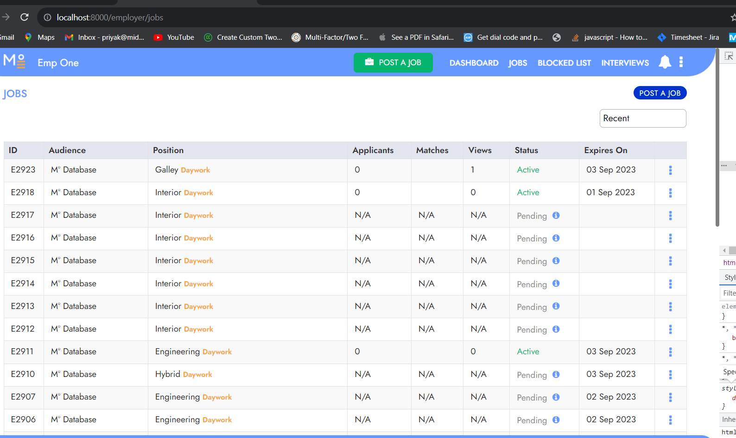The width and height of the screenshot is (736, 438).
Task: Switch to the Interviews nav item
Action: click(625, 63)
